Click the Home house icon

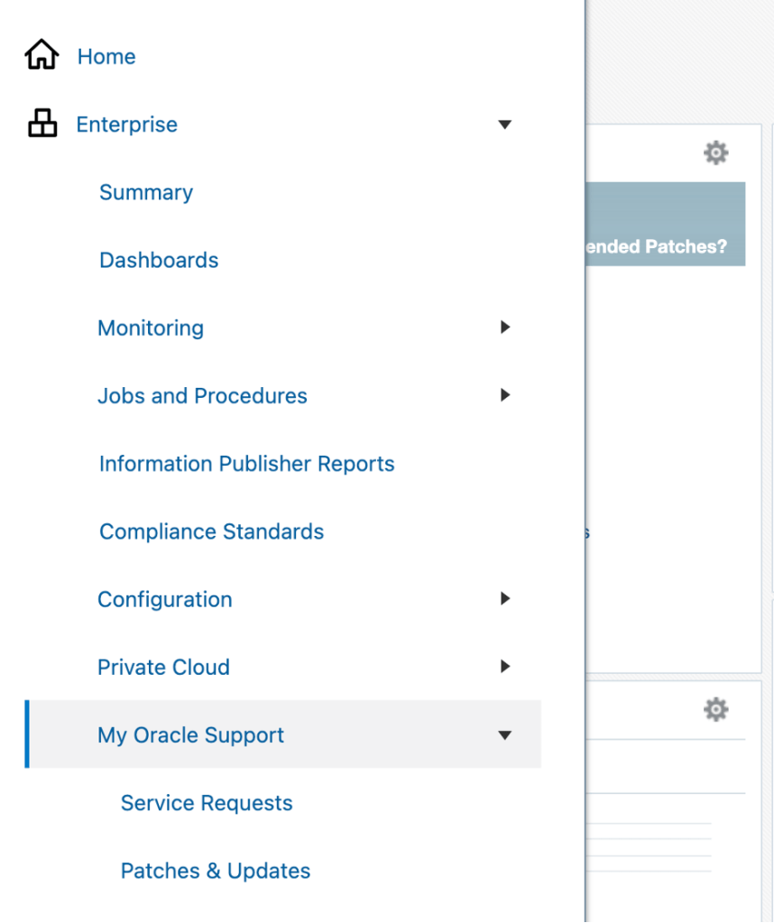click(x=41, y=56)
